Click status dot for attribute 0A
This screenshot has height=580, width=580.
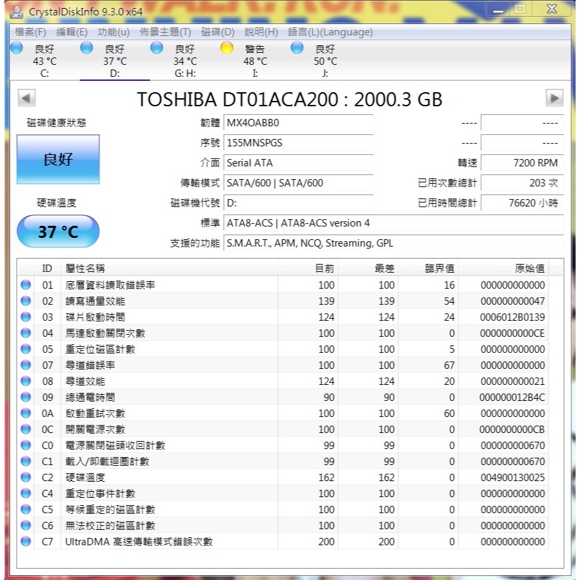tap(26, 413)
